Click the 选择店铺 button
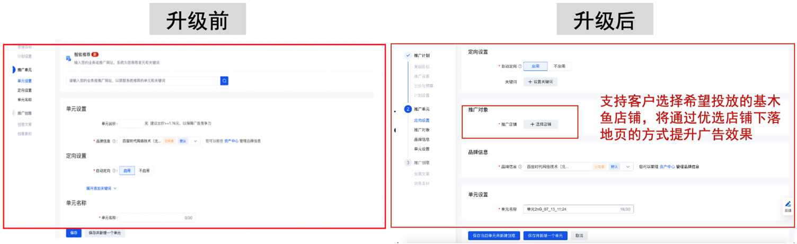 [541, 124]
